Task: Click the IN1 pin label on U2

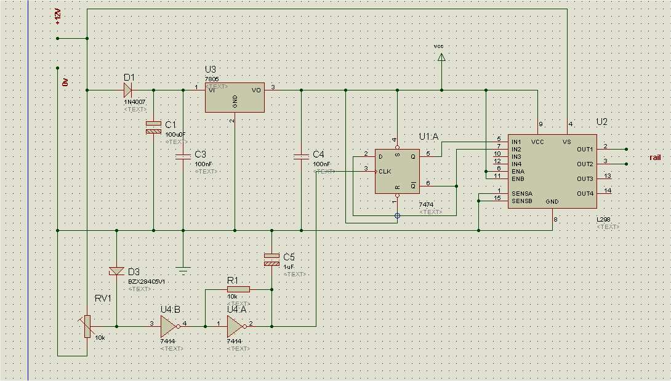Action: (516, 142)
